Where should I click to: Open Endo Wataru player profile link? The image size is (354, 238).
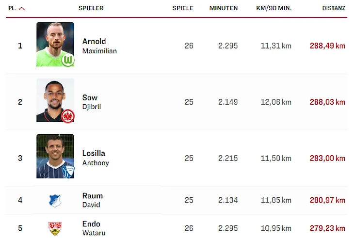pos(93,228)
